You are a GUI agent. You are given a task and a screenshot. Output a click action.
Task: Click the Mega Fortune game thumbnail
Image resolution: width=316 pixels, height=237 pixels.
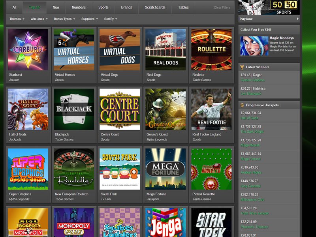[x=166, y=169]
